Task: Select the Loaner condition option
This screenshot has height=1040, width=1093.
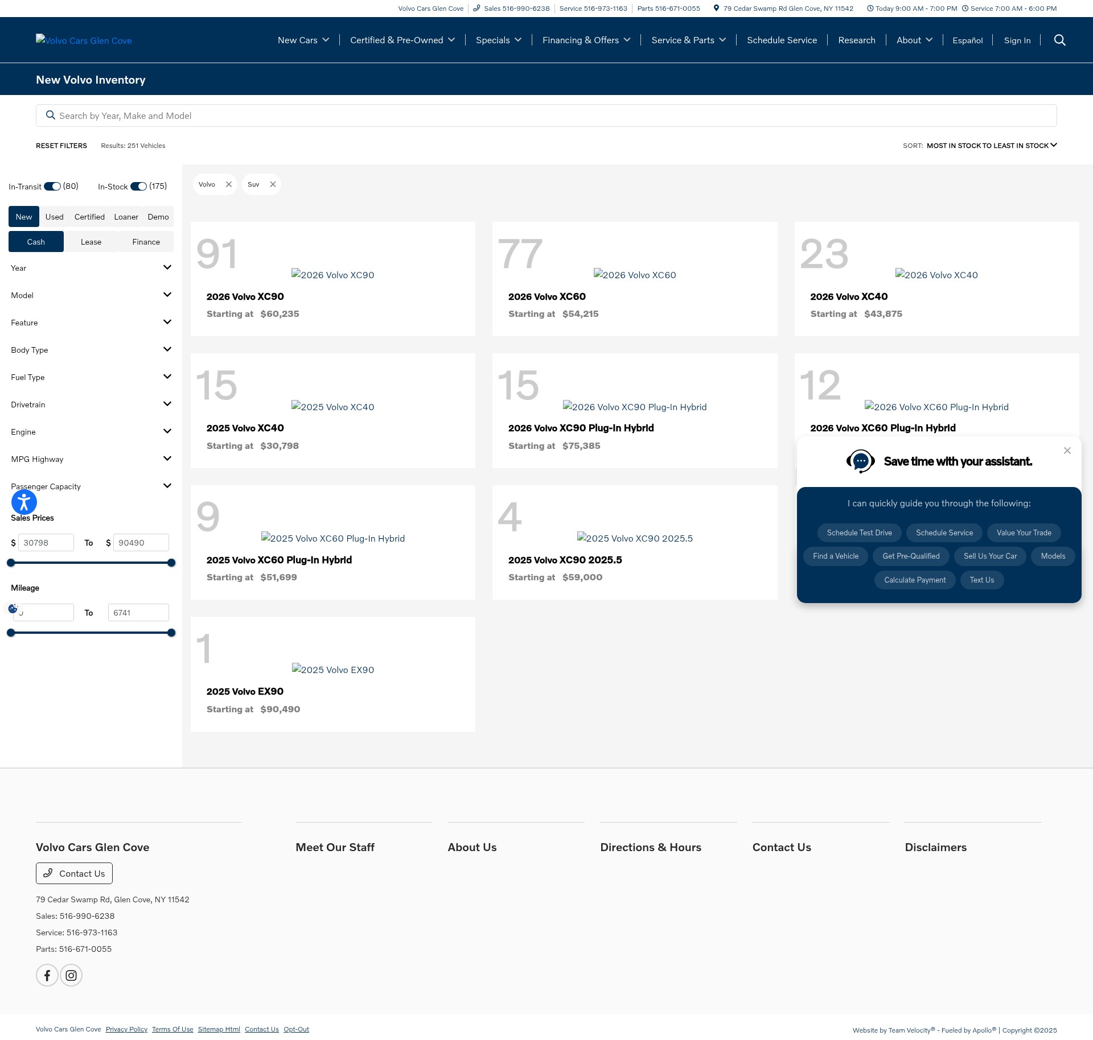Action: point(126,217)
